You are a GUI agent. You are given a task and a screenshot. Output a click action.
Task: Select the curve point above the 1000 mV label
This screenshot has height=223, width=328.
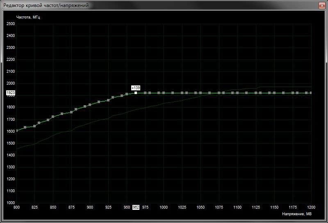[164, 93]
